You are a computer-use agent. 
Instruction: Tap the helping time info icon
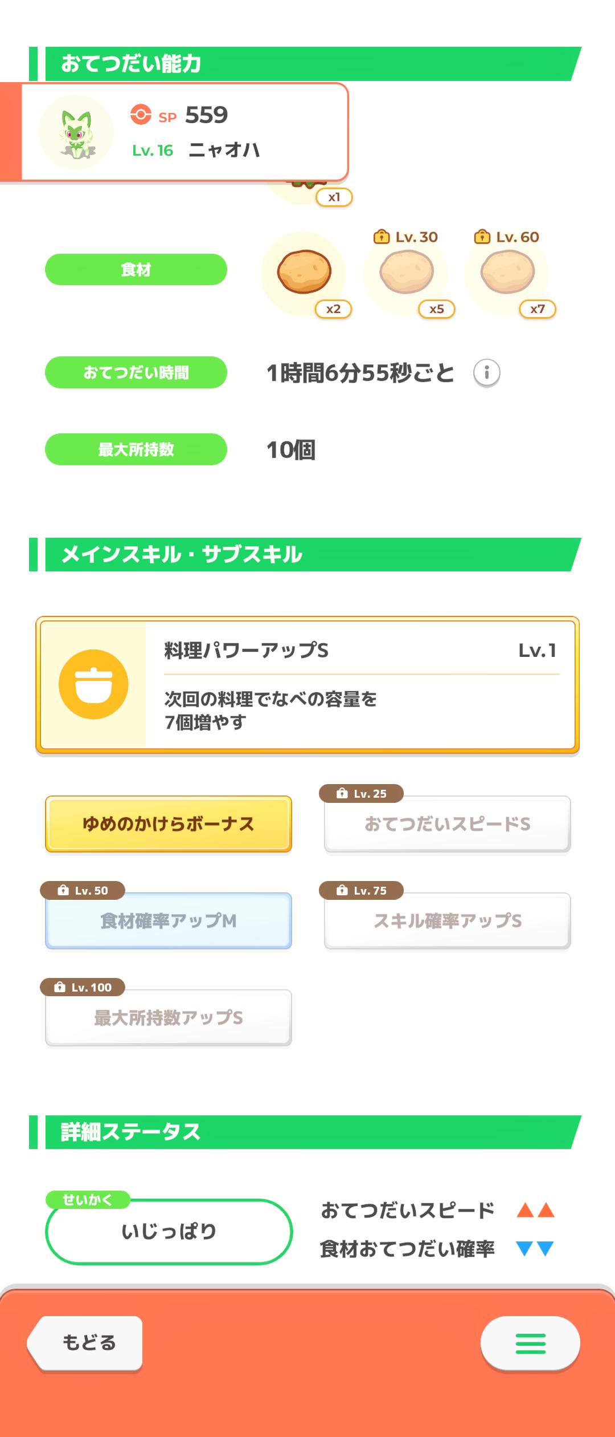487,373
